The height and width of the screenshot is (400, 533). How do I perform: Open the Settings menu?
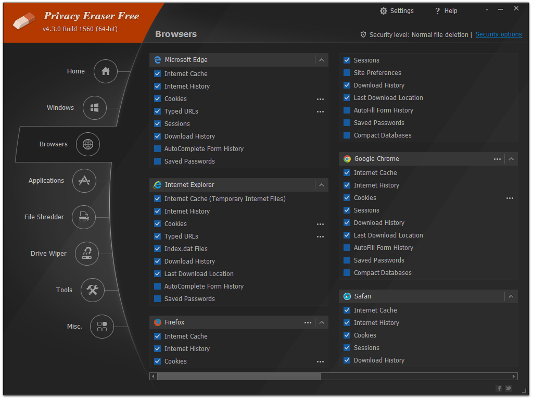pyautogui.click(x=397, y=11)
